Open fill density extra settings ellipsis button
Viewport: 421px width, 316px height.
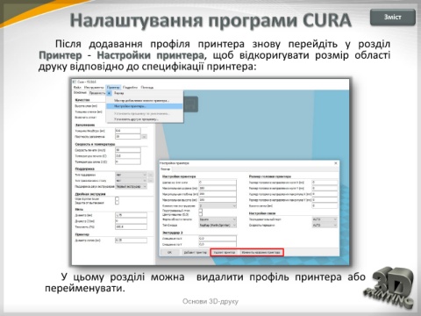[x=145, y=137]
